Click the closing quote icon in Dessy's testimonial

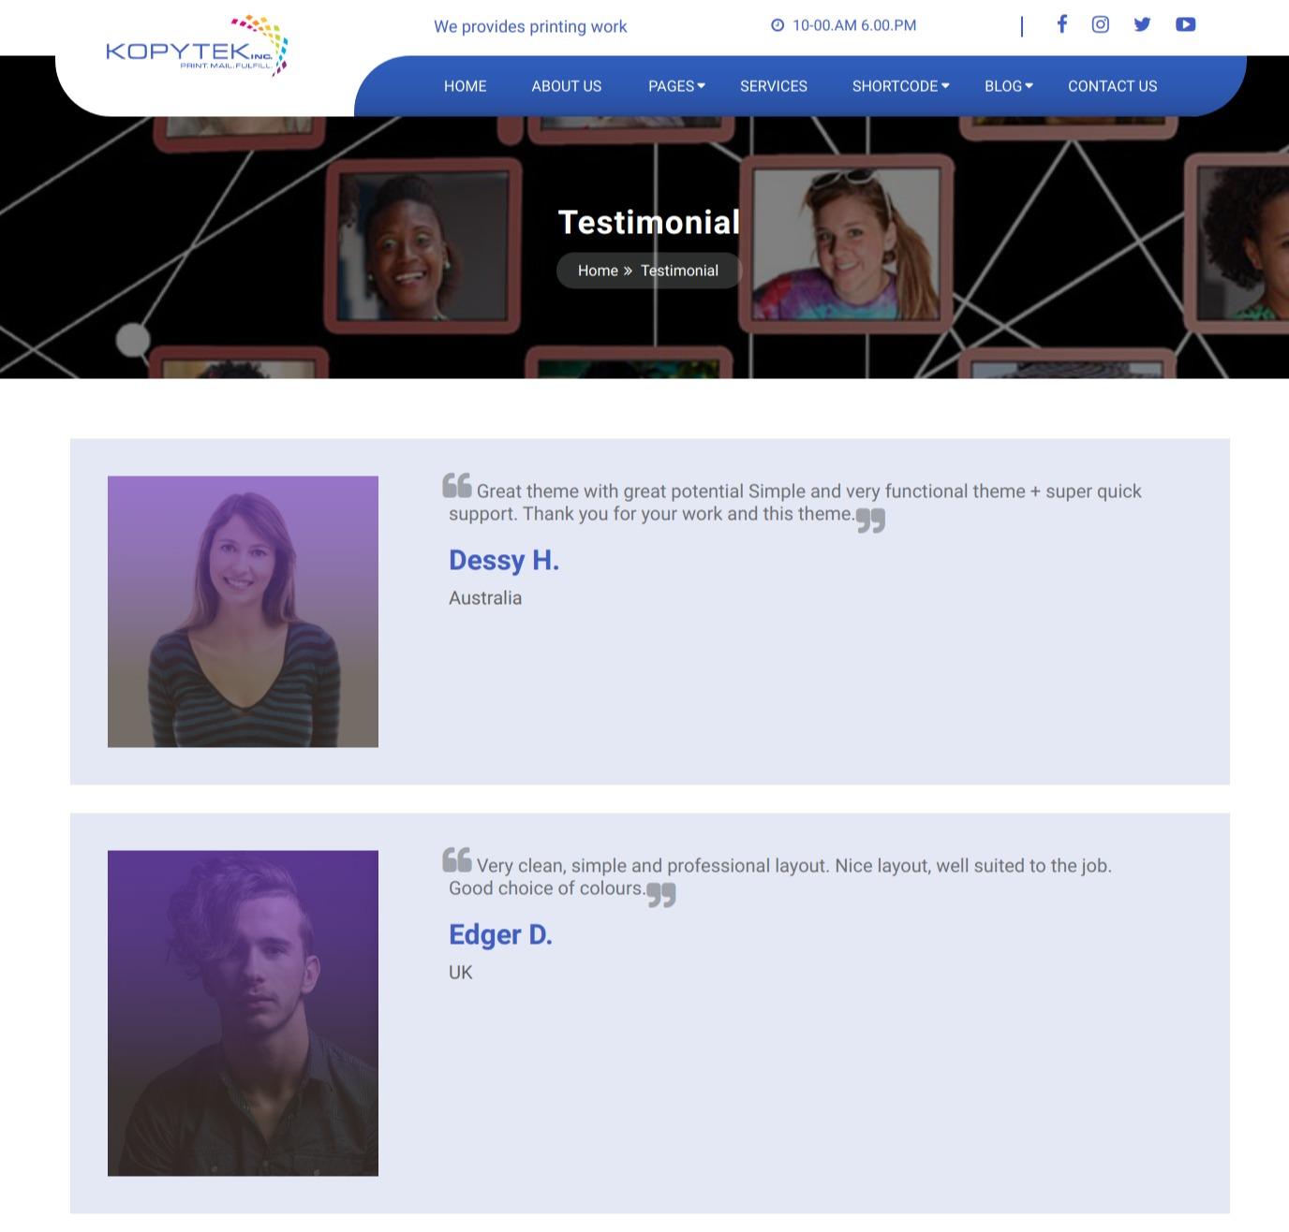click(871, 521)
